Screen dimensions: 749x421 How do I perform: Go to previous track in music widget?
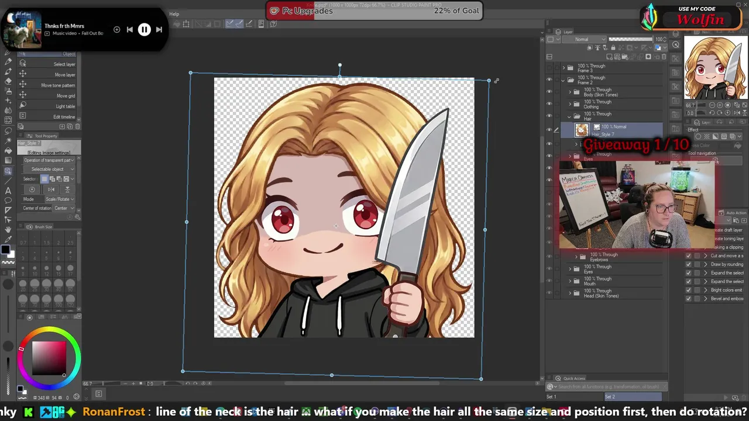click(x=129, y=29)
